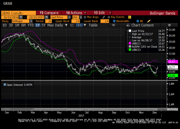180x129 pixels.
Task: Click the Chart Content button
Action: click(139, 25)
